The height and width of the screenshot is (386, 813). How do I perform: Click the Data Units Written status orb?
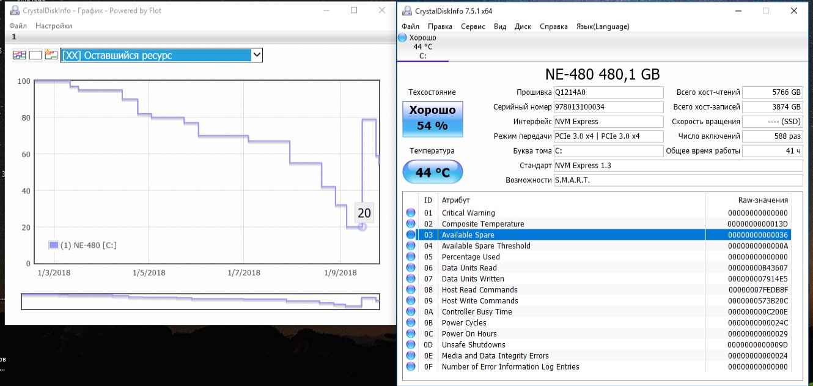[x=411, y=279]
